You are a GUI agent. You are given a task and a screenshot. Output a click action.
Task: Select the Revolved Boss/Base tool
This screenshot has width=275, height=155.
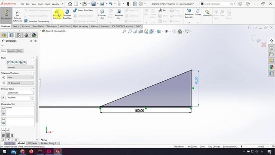67,14
